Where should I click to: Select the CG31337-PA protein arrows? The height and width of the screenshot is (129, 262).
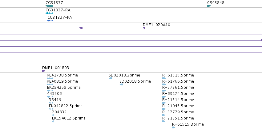click(x=50, y=21)
